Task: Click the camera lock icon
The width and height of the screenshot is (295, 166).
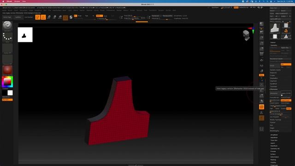Action: point(261,71)
